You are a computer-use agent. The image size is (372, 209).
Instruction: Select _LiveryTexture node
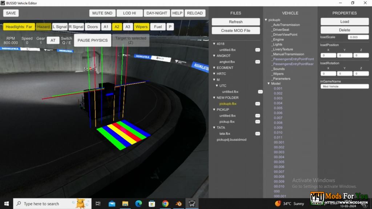pyautogui.click(x=282, y=49)
